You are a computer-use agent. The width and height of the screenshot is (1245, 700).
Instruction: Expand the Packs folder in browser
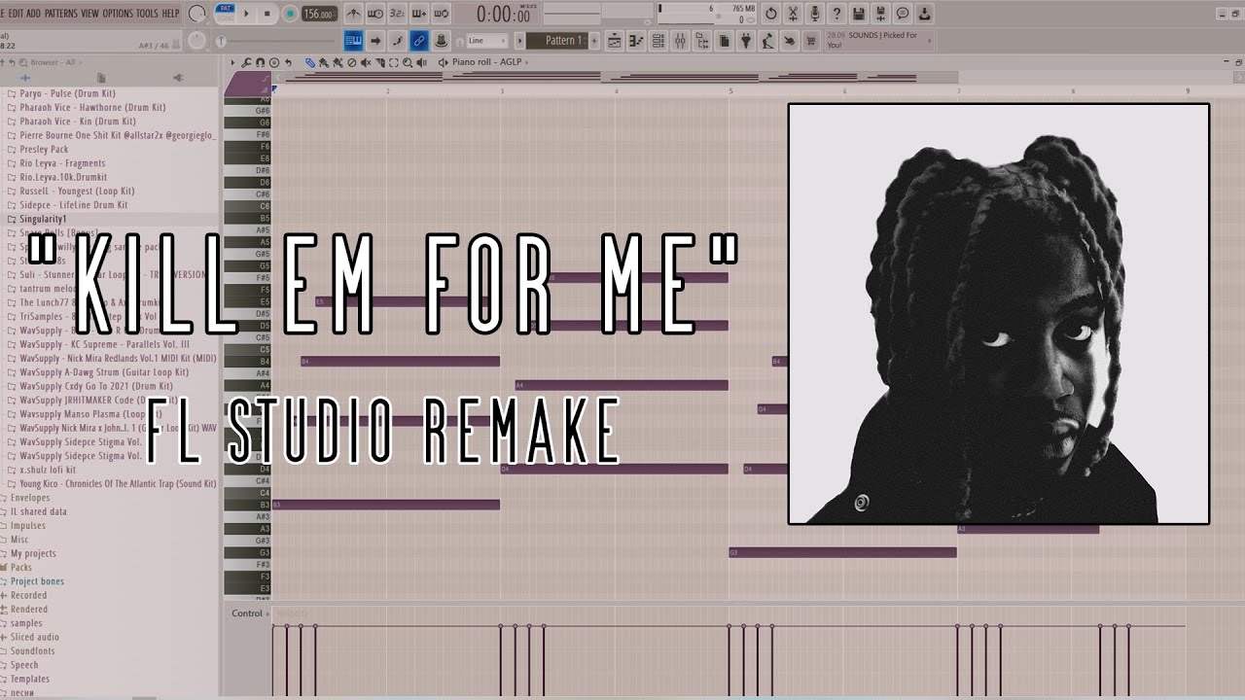(x=21, y=567)
